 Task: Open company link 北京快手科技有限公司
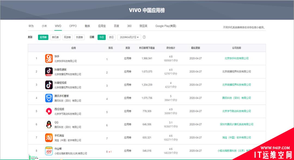237,58
